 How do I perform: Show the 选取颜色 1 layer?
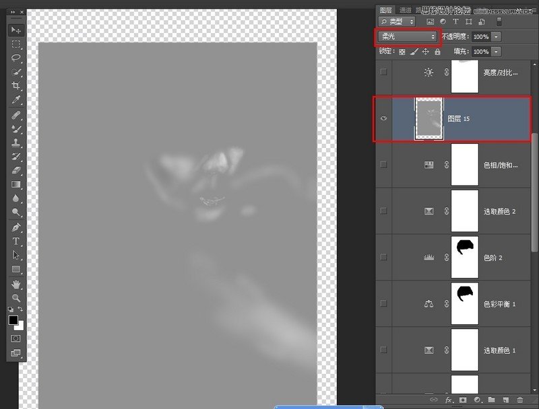click(x=383, y=350)
